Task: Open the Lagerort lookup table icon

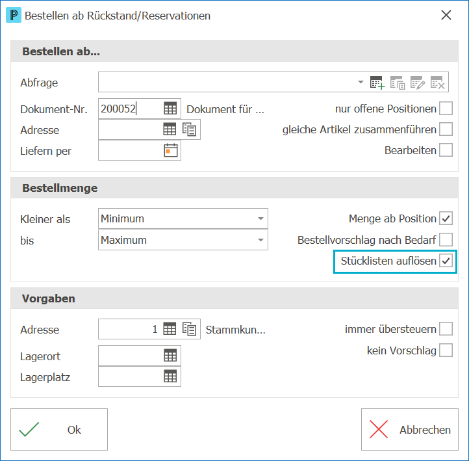Action: point(170,356)
